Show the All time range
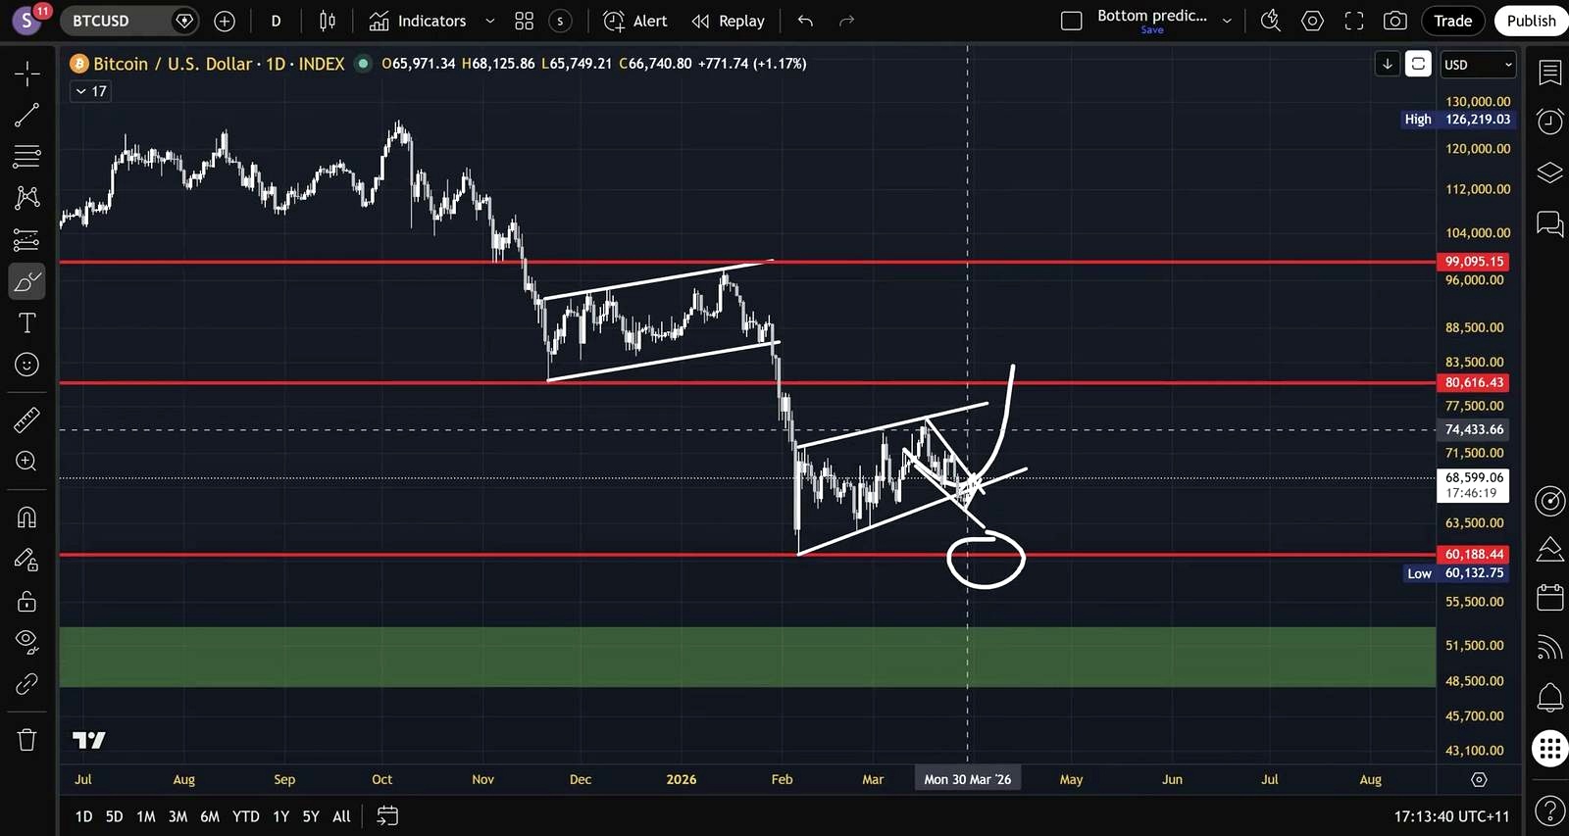The image size is (1569, 836). [x=341, y=816]
